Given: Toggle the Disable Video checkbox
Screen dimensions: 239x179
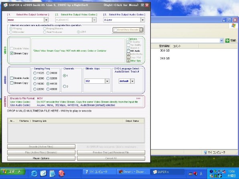Looking at the screenshot, I should (x=12, y=48).
